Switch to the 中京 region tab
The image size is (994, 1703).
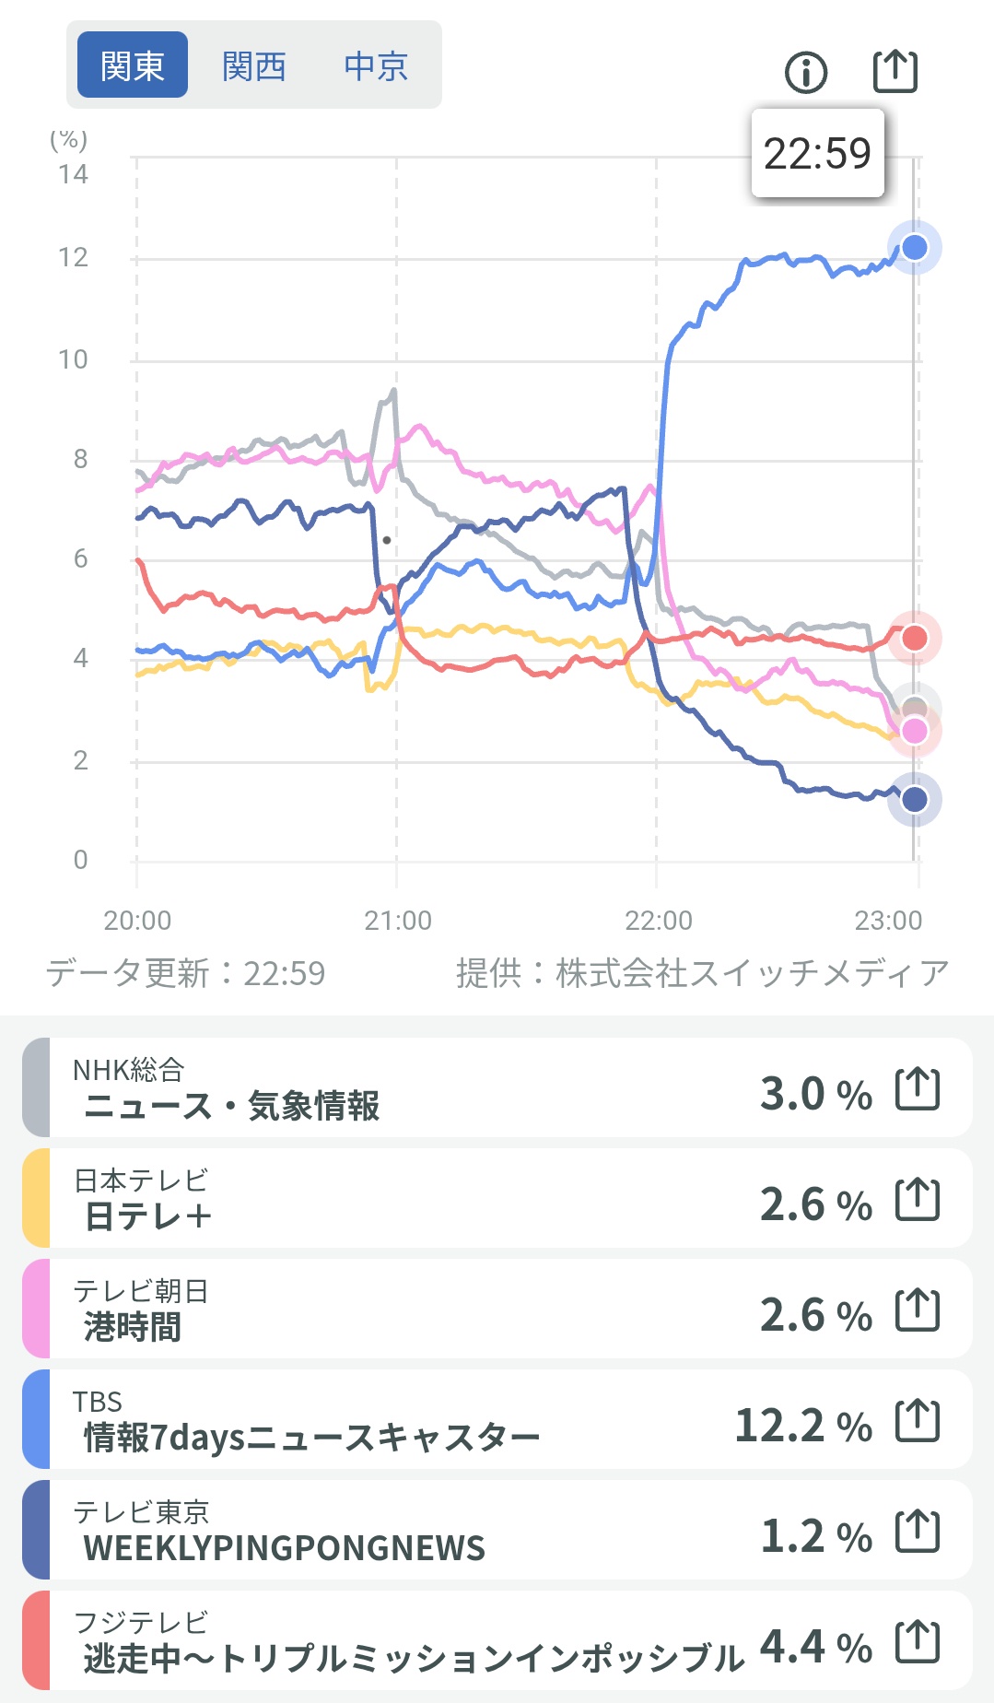376,66
